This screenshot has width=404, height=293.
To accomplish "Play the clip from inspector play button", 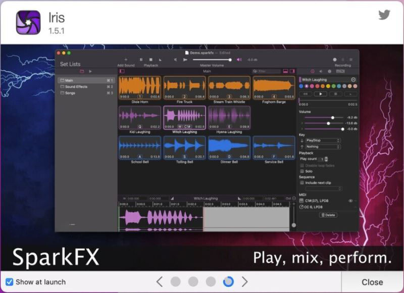I will coord(320,94).
